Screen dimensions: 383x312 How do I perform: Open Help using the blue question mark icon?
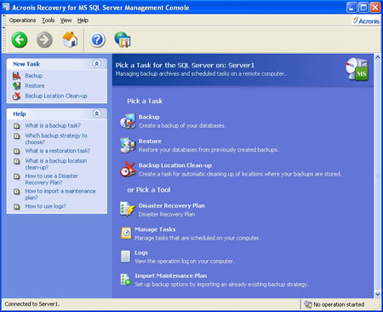click(x=97, y=39)
